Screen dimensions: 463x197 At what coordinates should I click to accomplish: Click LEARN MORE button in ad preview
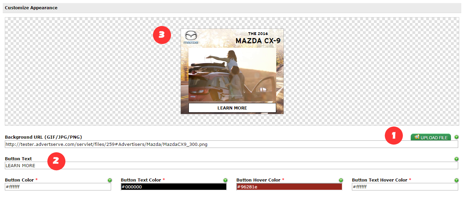click(232, 108)
